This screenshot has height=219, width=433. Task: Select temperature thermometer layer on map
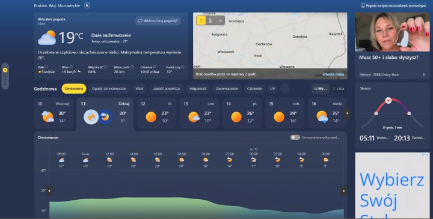(210, 20)
